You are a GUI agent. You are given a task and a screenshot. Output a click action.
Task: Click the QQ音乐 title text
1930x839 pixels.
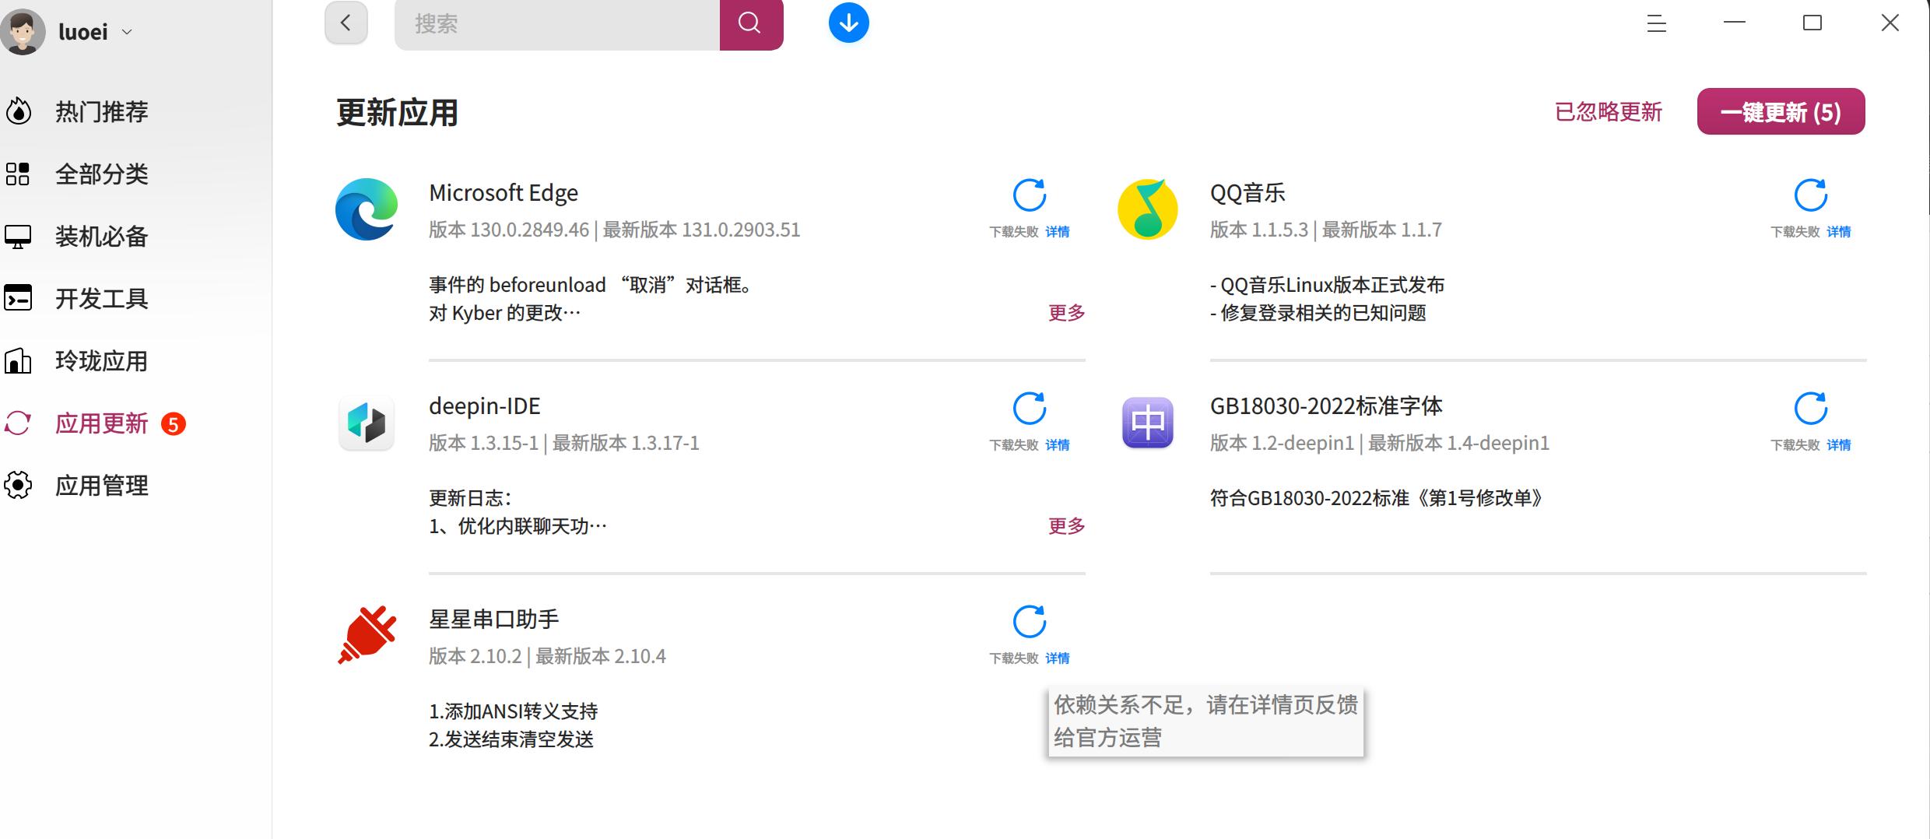click(1247, 193)
